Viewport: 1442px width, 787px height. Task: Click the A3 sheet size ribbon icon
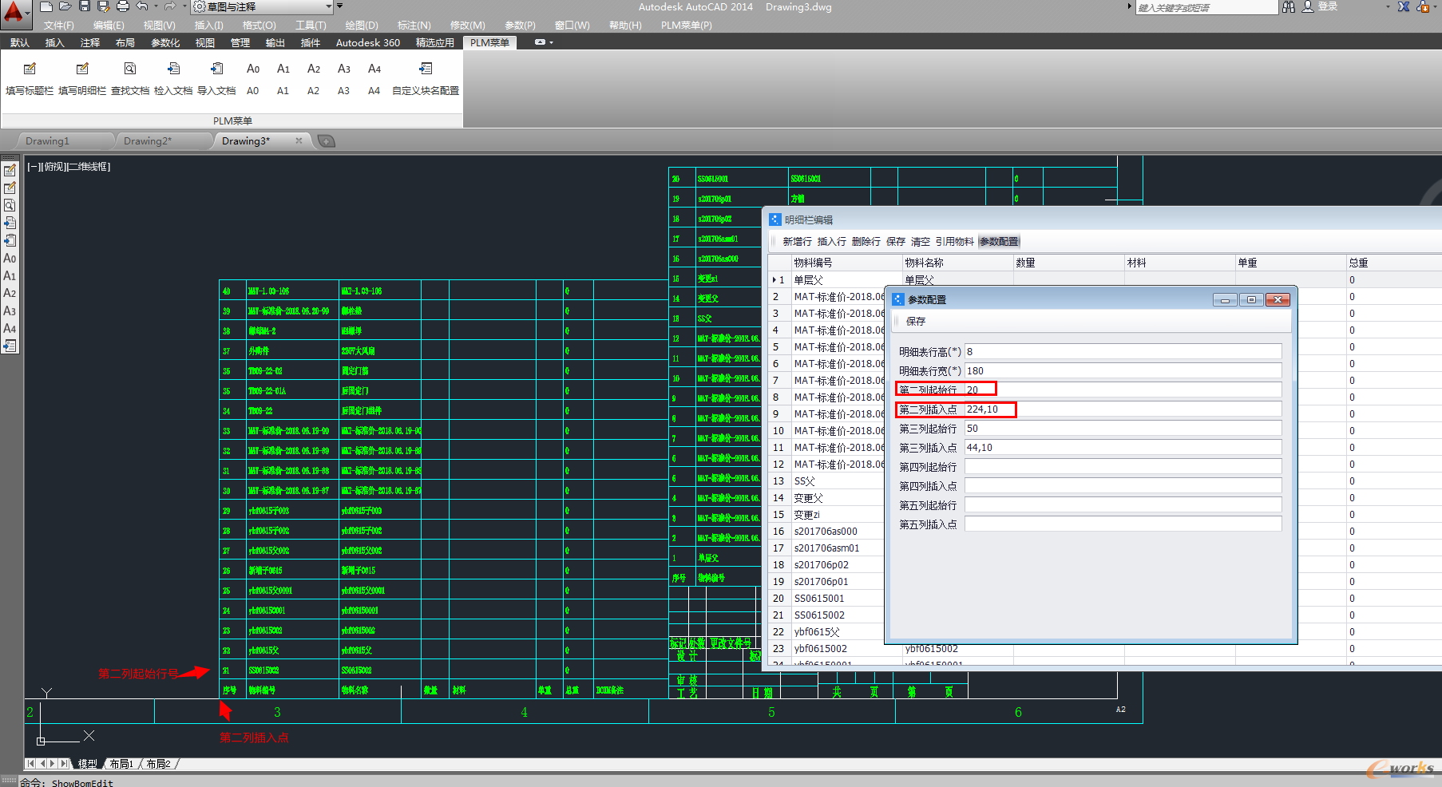click(x=344, y=69)
